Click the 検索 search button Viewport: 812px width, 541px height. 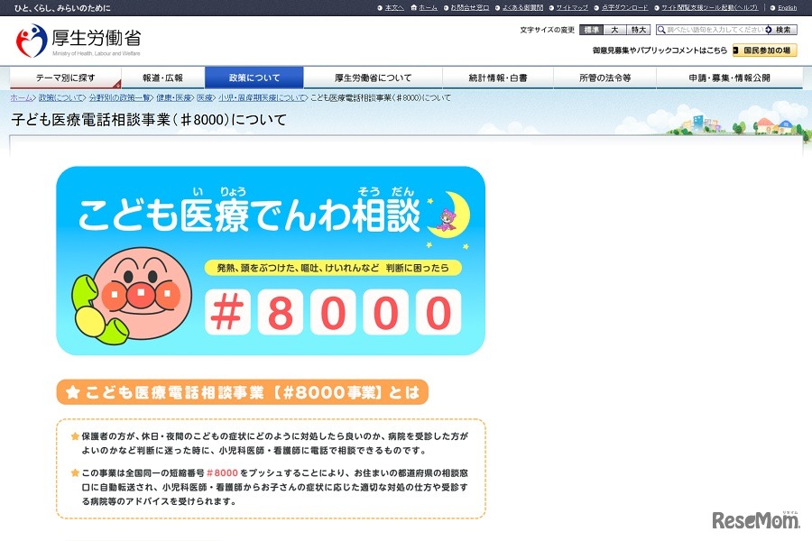tap(782, 30)
